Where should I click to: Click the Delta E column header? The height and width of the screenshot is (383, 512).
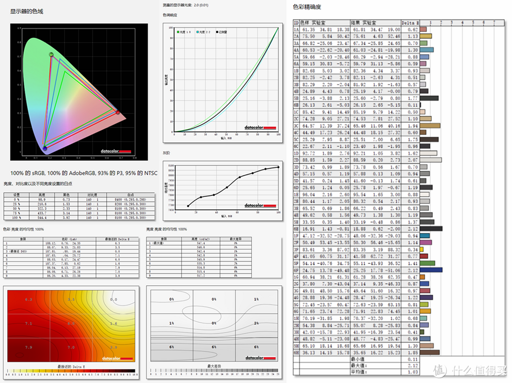[410, 23]
